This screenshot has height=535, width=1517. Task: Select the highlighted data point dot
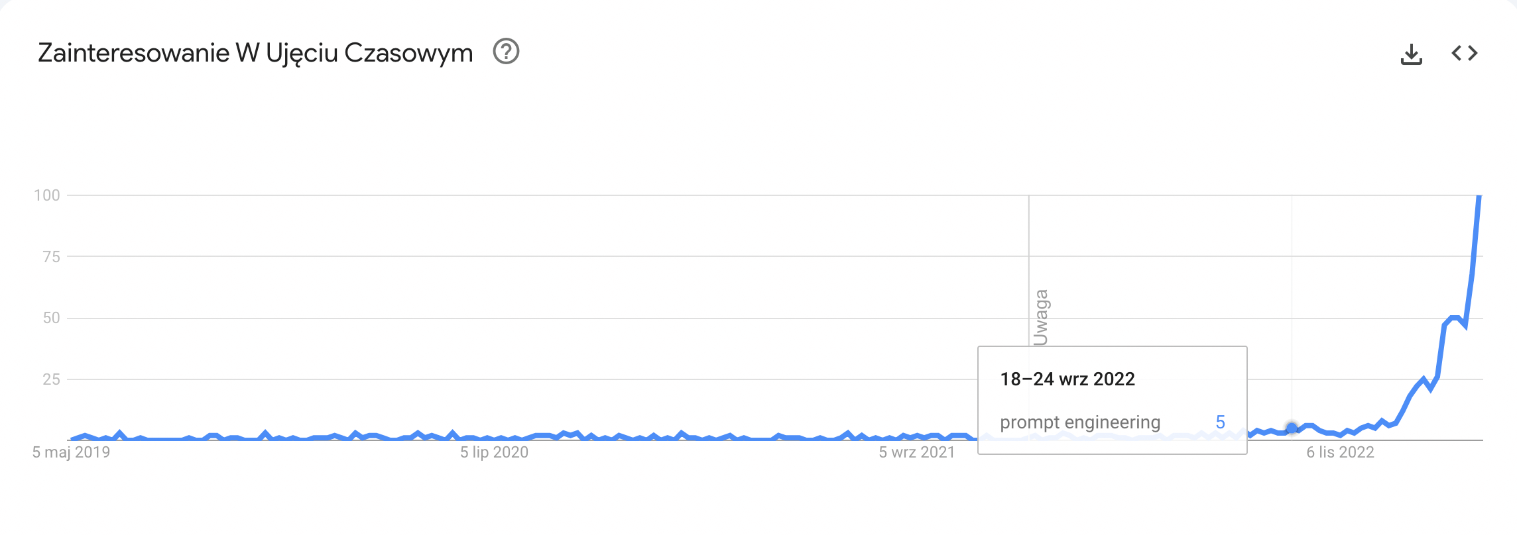click(x=1292, y=428)
